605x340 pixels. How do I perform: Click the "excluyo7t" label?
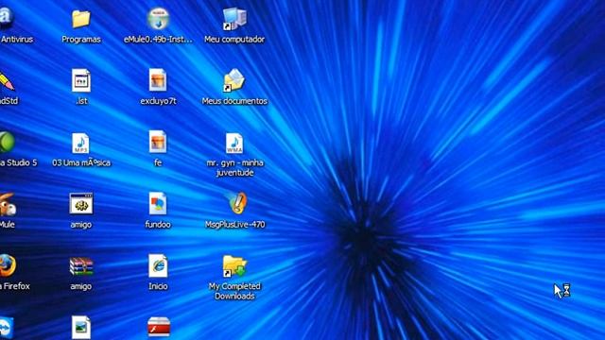pos(158,101)
